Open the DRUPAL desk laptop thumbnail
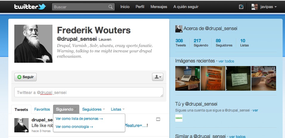This screenshot has height=138, width=285. pyautogui.click(x=188, y=78)
